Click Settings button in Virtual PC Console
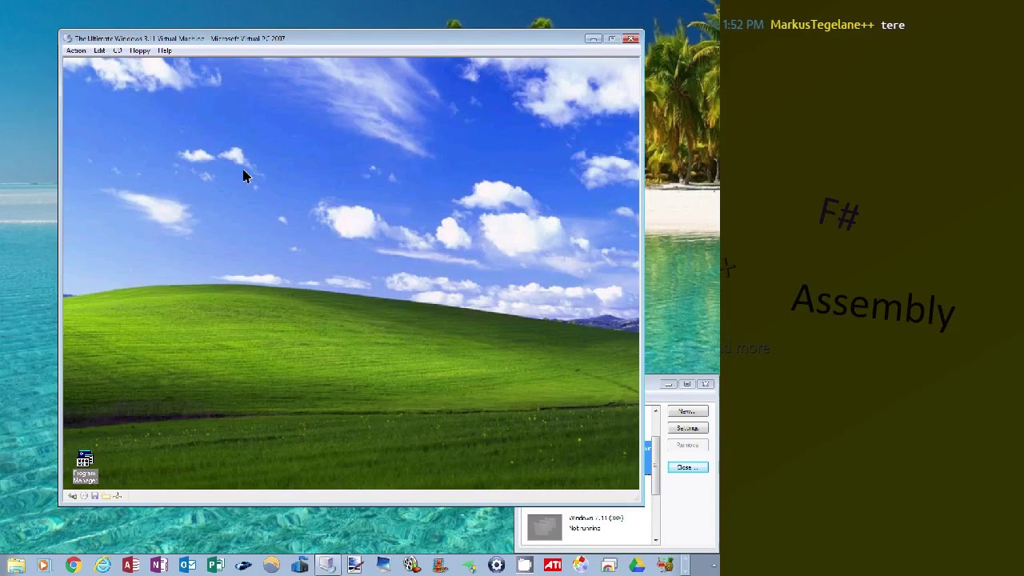The image size is (1024, 576). (x=687, y=428)
